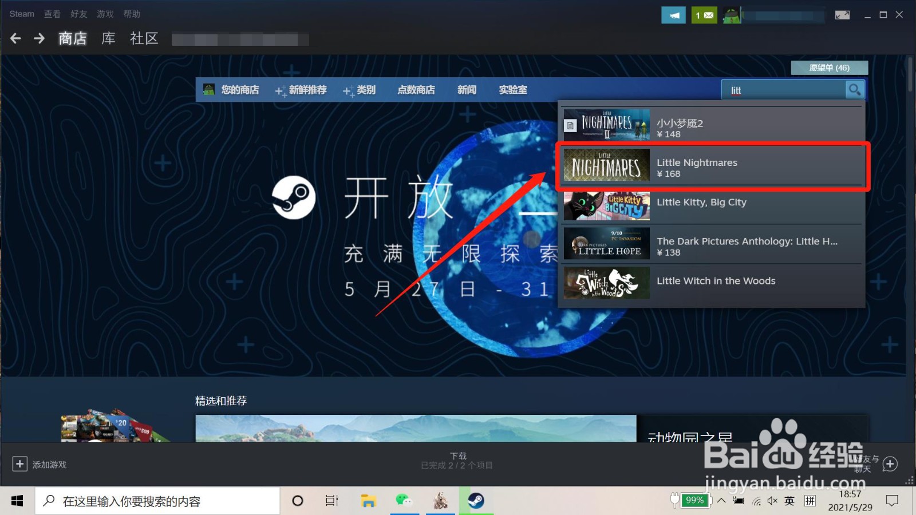Open the Steam menu
Screen dimensions: 916x515
click(x=22, y=14)
